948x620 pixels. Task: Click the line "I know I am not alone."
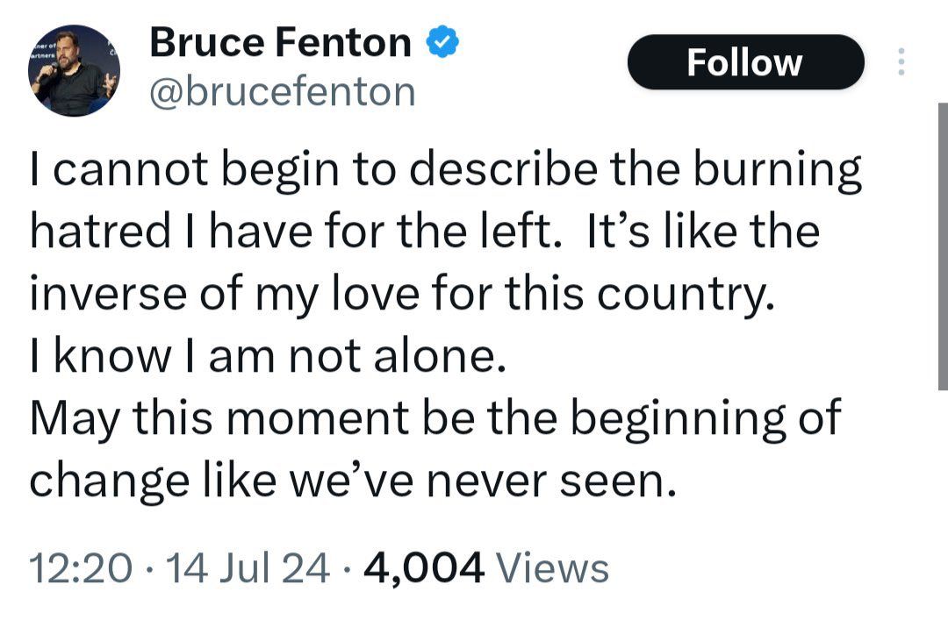[x=269, y=357]
